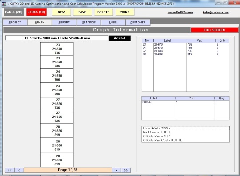Open the GRAPH tab

pyautogui.click(x=40, y=23)
